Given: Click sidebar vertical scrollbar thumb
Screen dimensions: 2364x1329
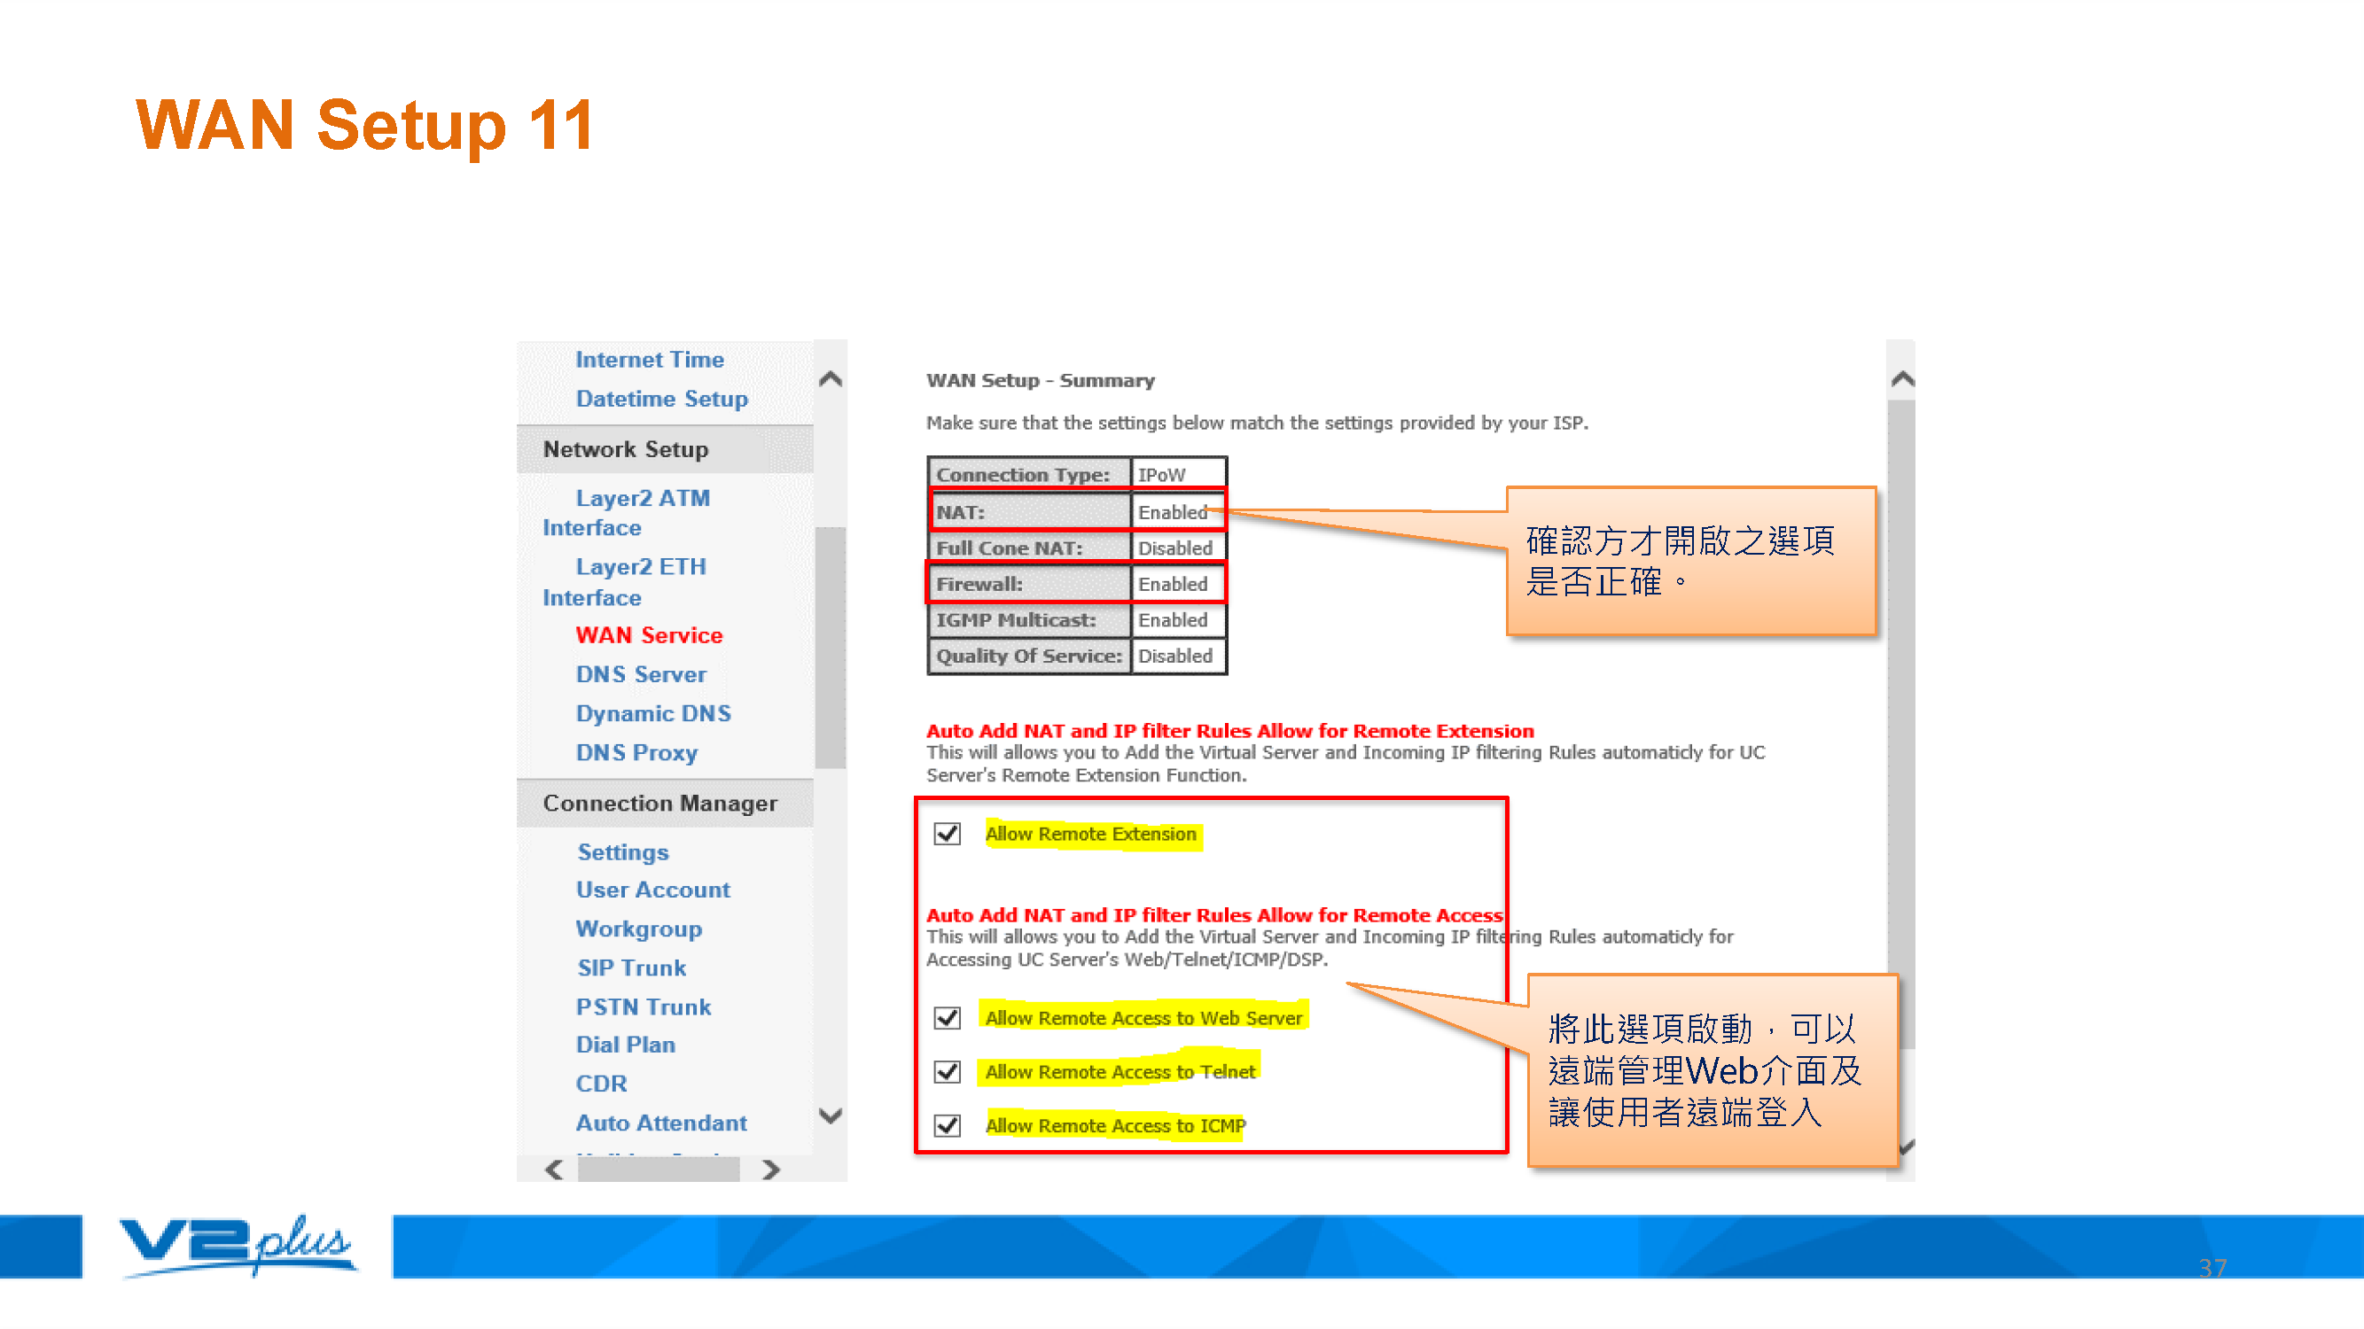Looking at the screenshot, I should click(831, 648).
